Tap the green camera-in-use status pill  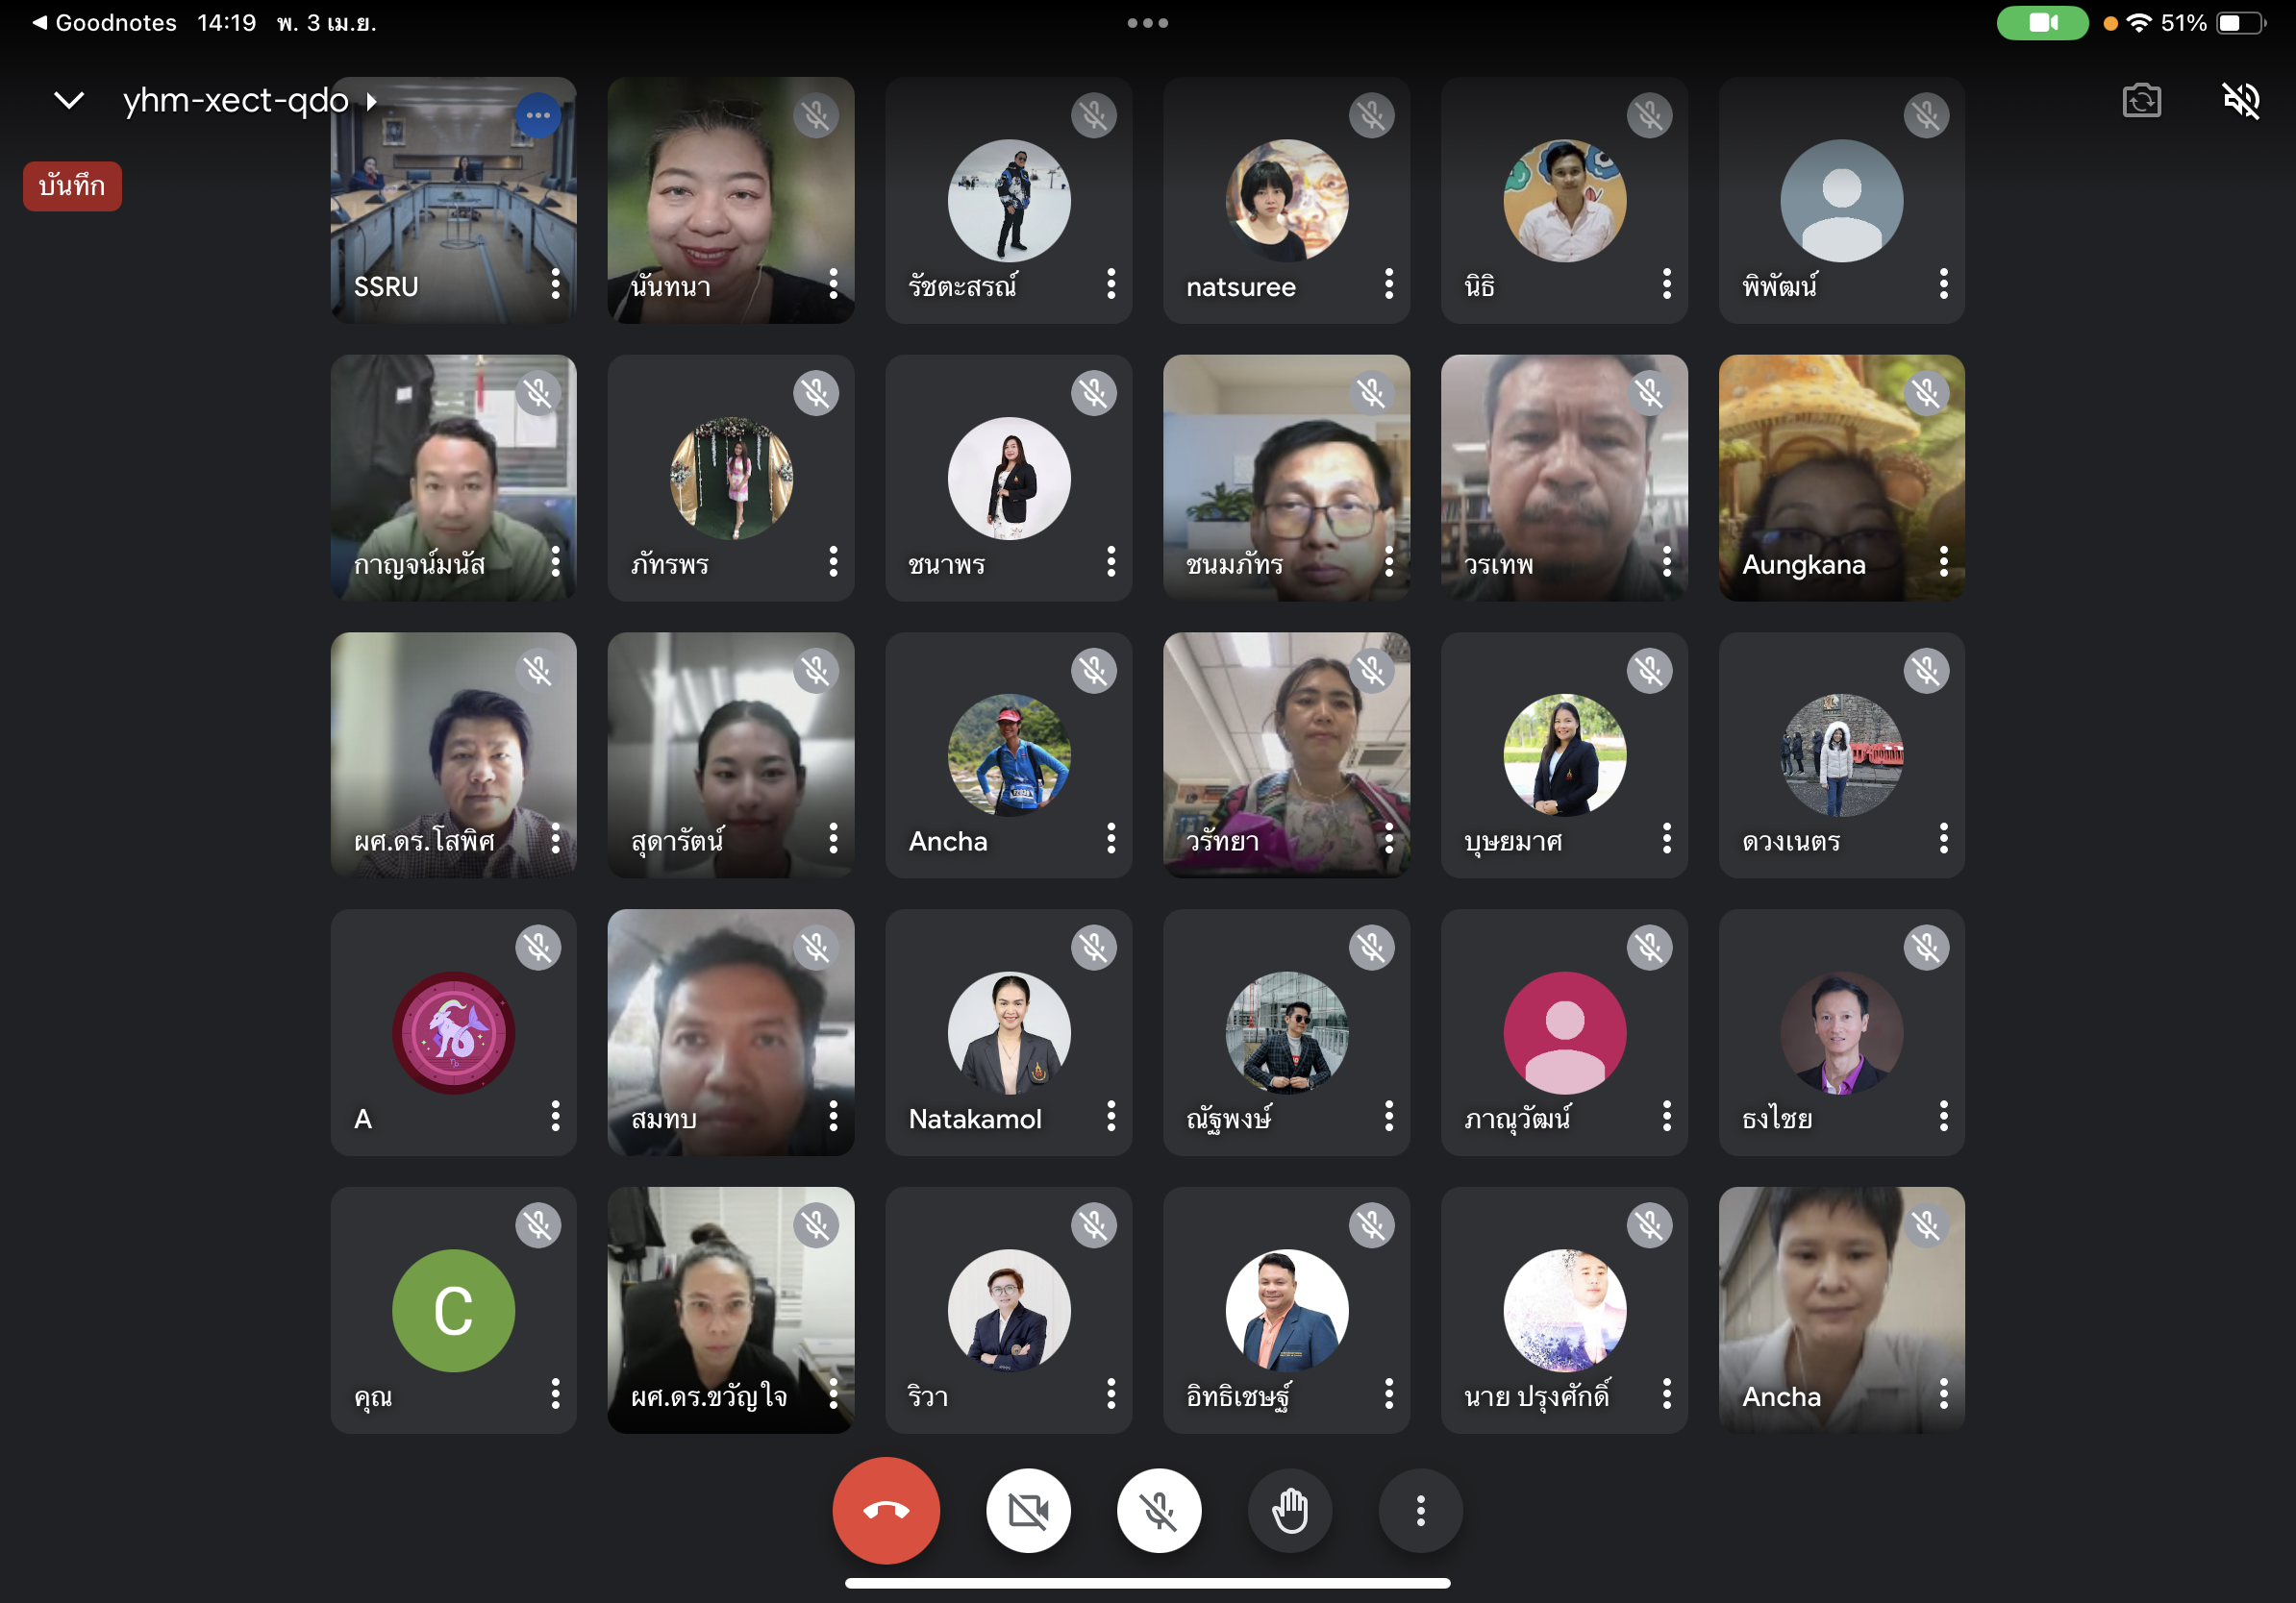click(x=2041, y=23)
